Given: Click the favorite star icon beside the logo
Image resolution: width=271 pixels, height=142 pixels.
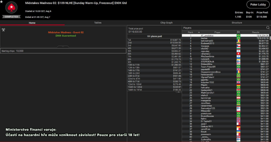Looking at the screenshot, I should pyautogui.click(x=1, y=2).
